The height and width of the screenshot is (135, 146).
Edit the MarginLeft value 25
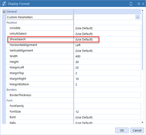click(108, 67)
